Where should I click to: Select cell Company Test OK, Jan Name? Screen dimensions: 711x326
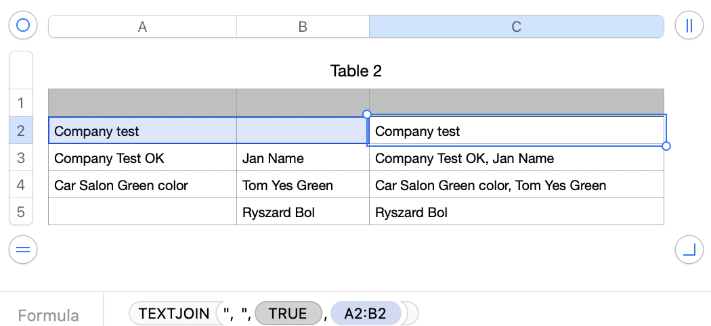516,158
